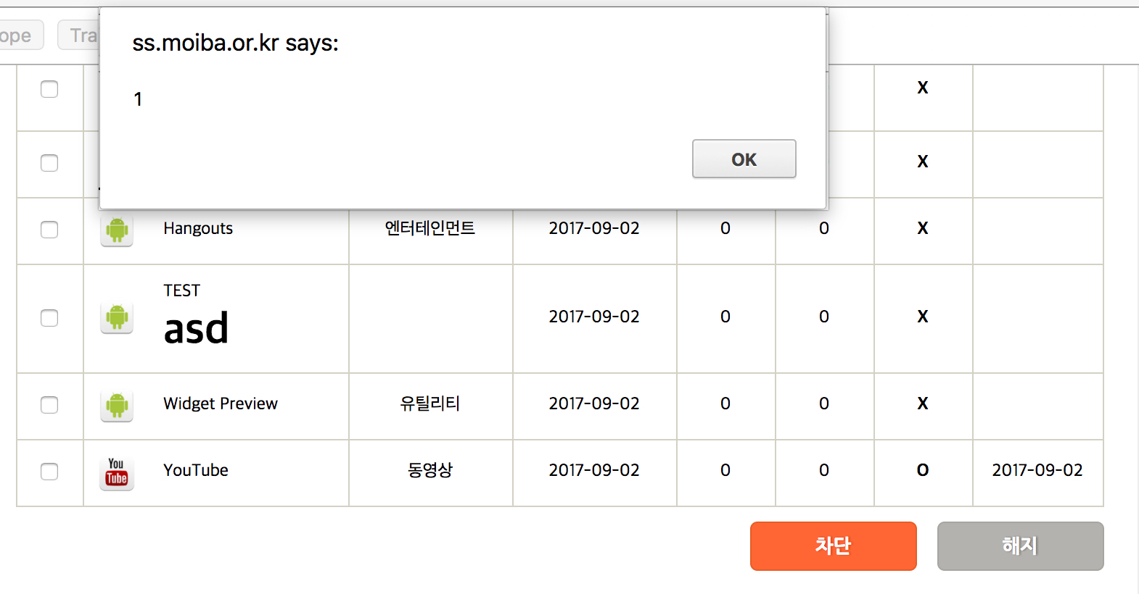Image resolution: width=1139 pixels, height=594 pixels.
Task: Click the Widget Preview app name
Action: 221,404
